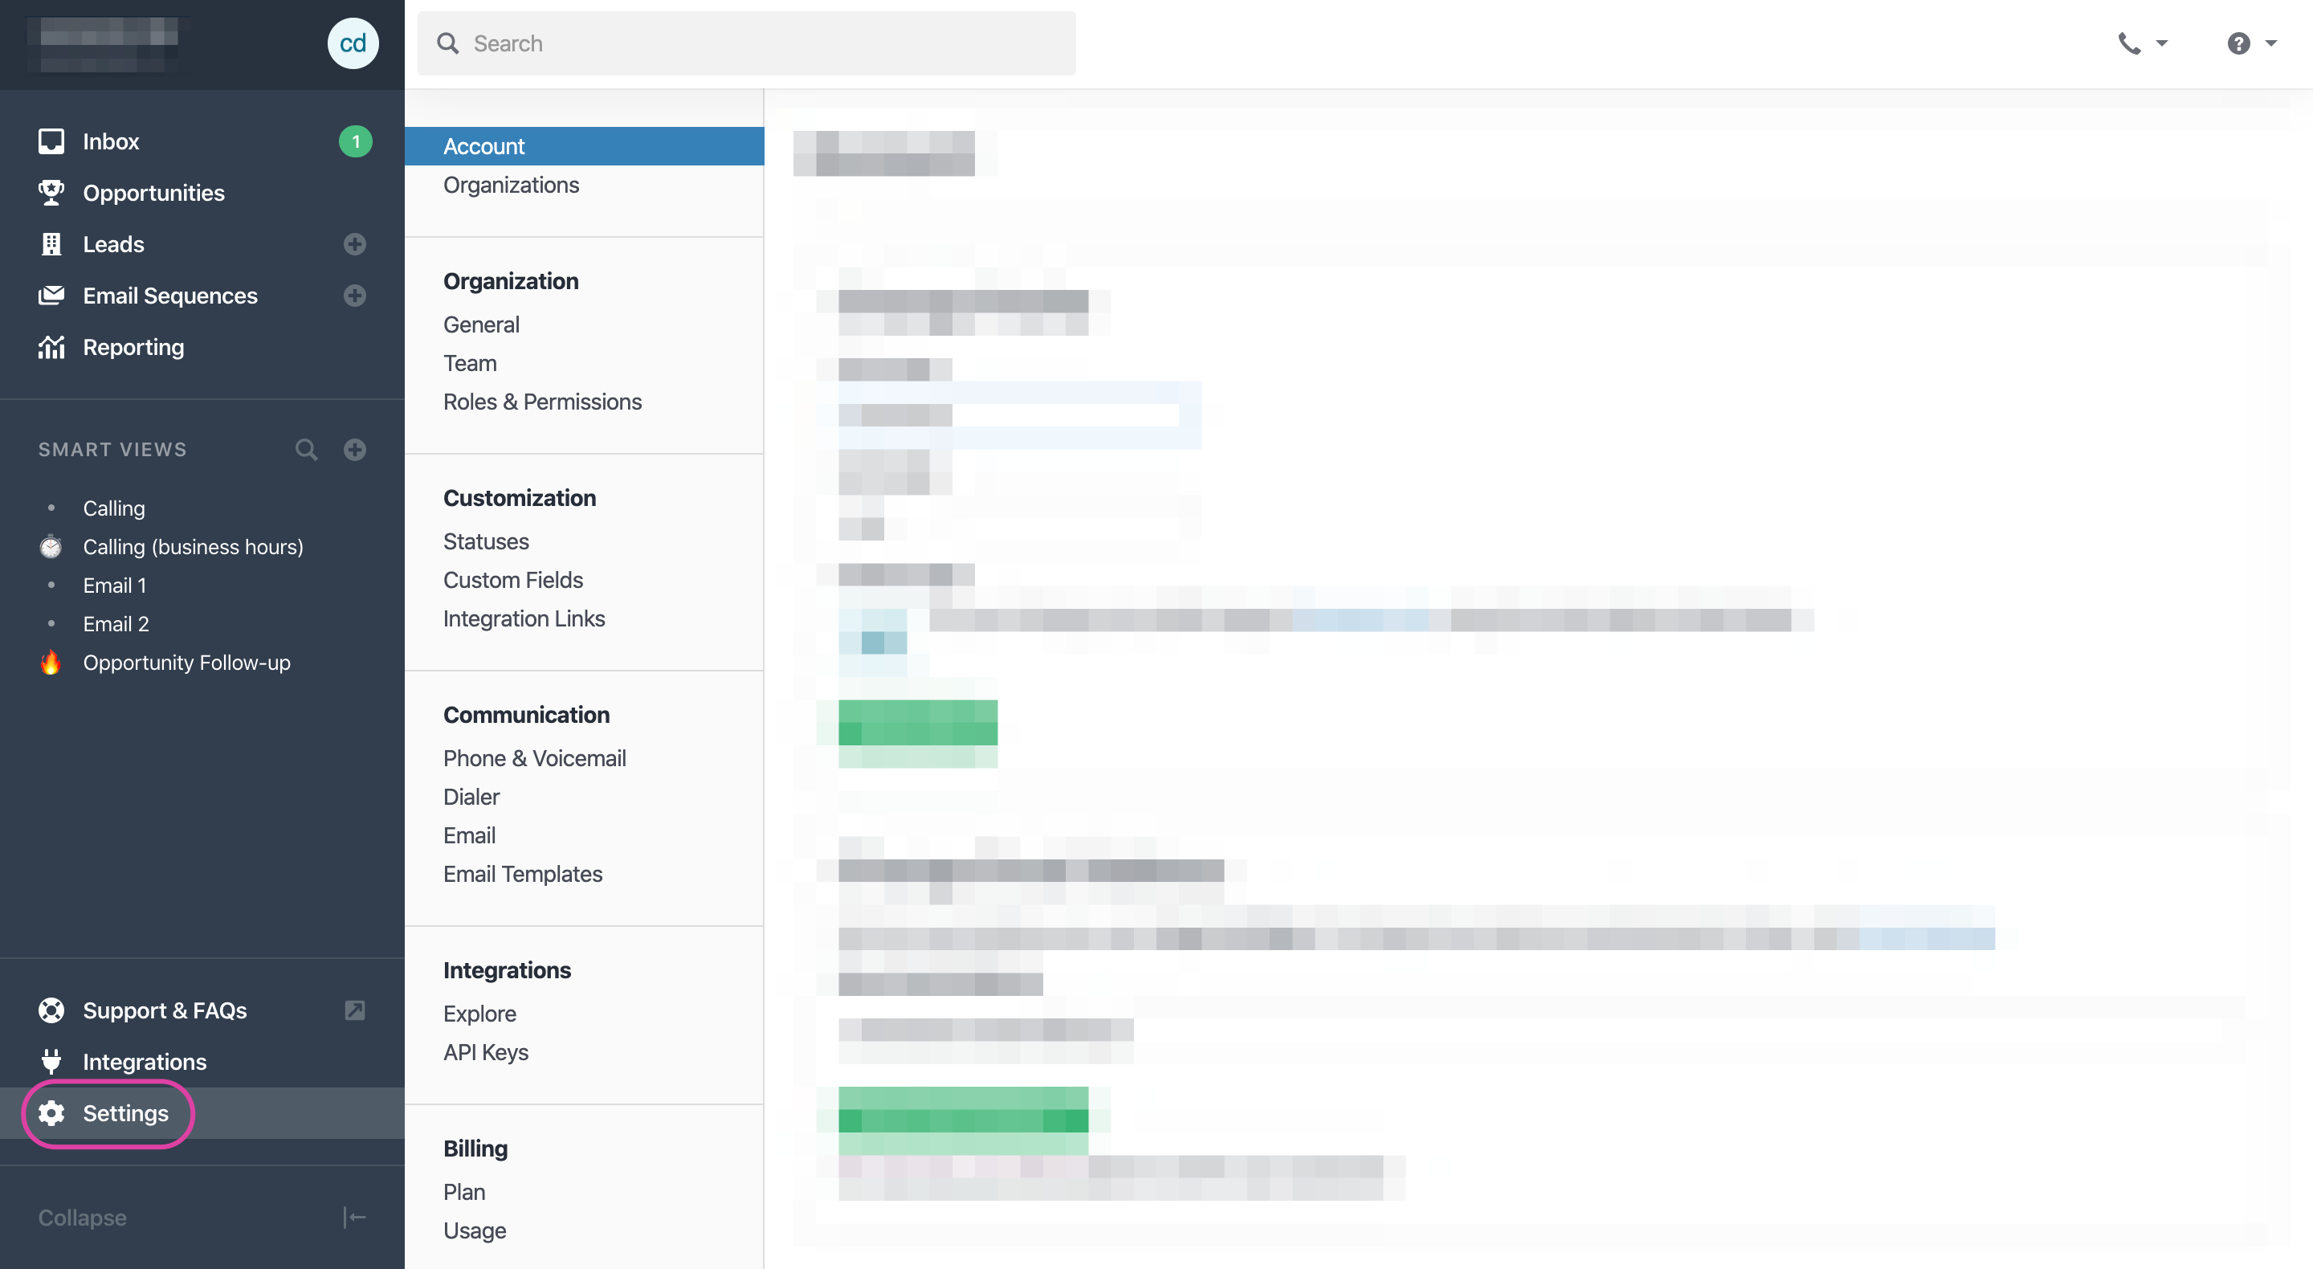The image size is (2313, 1269).
Task: Open the API Keys page
Action: point(486,1051)
